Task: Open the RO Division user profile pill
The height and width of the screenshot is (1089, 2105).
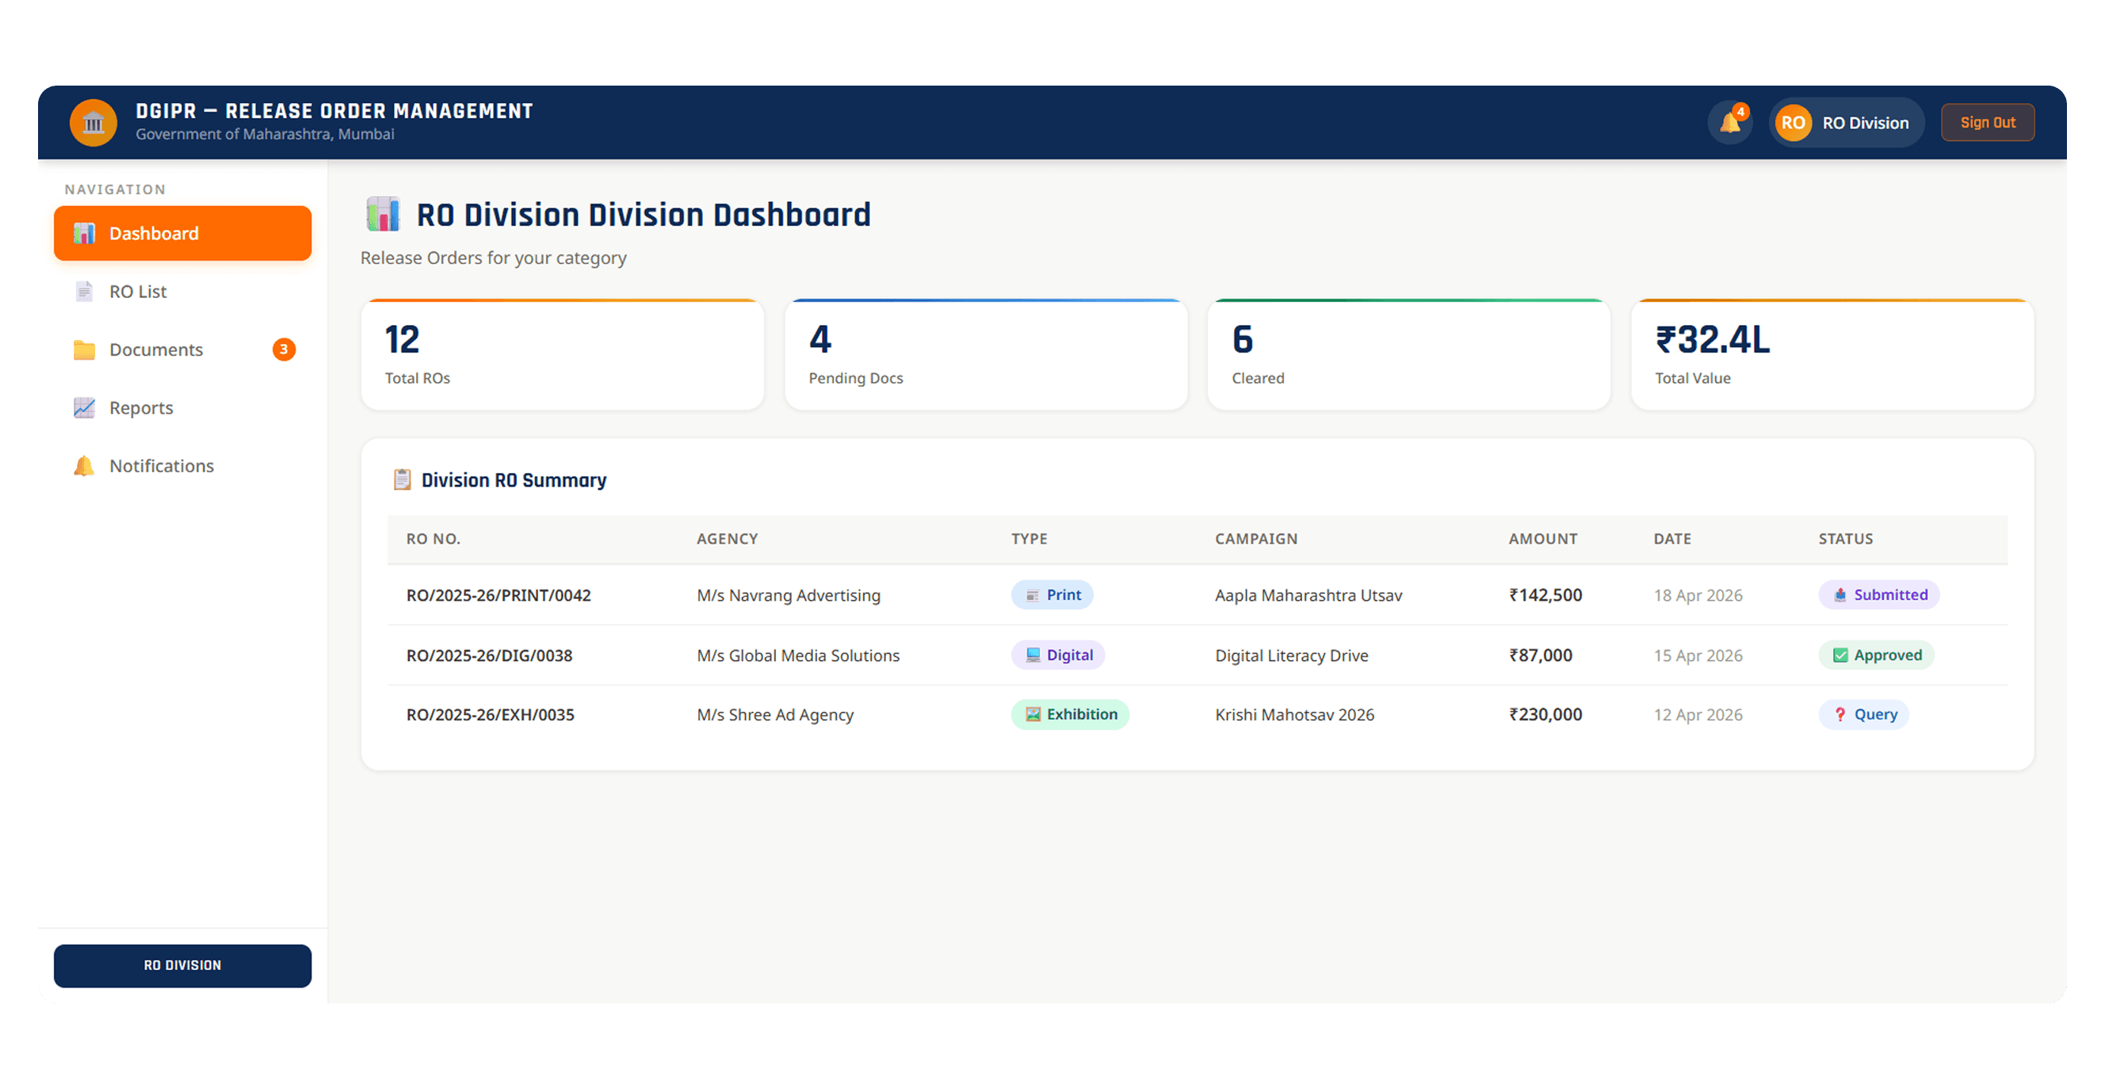Action: tap(1846, 123)
